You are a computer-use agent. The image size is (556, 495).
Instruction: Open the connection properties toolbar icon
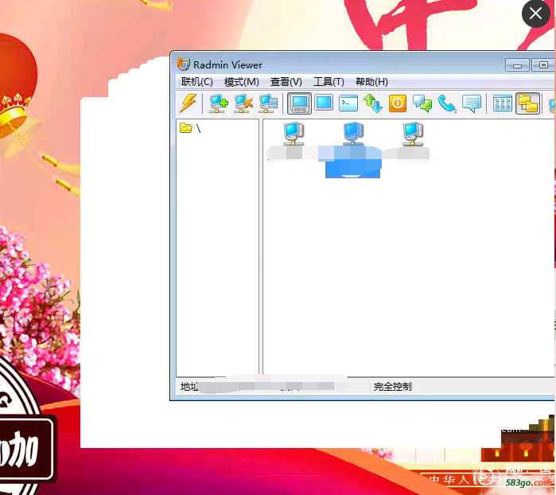coord(268,103)
